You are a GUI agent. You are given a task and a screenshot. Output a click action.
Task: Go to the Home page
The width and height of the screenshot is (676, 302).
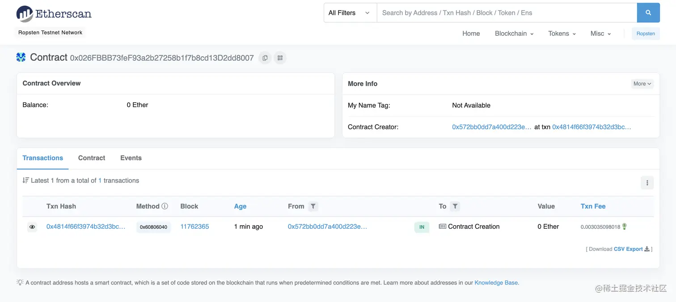pyautogui.click(x=471, y=34)
